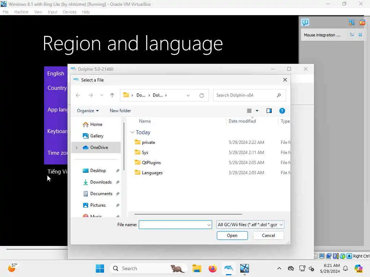
Task: Go forward using the right arrow in file dialog
Action: (91, 95)
